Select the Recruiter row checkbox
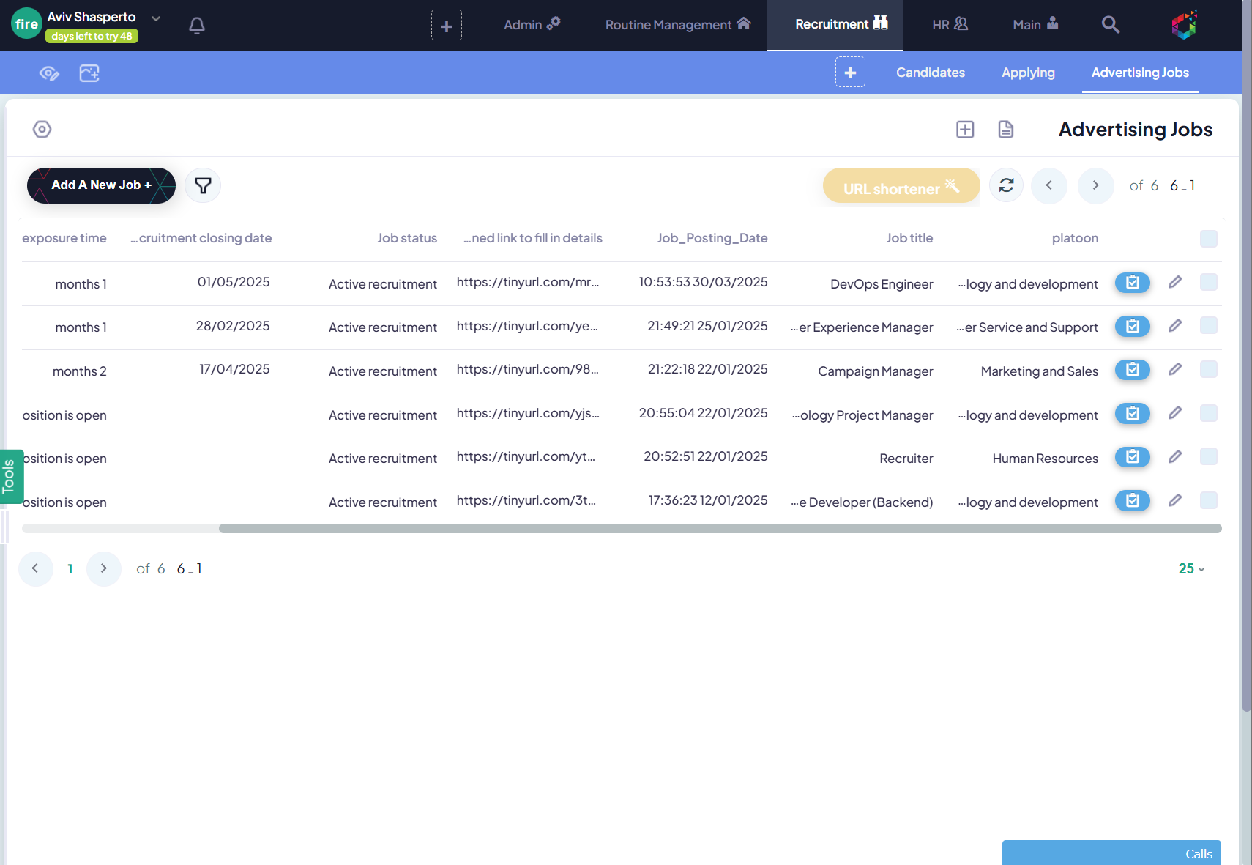This screenshot has height=865, width=1252. pyautogui.click(x=1208, y=457)
